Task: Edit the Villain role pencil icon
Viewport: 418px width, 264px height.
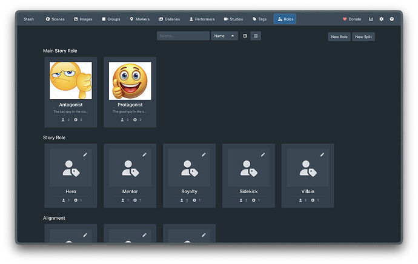Action: [x=322, y=155]
